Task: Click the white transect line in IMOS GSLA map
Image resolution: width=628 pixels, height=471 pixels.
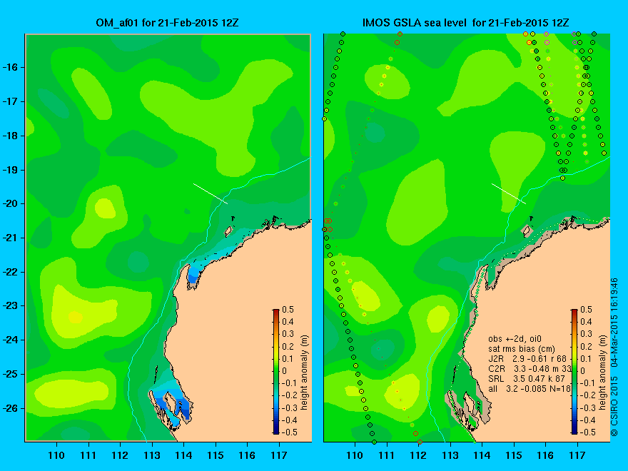Action: click(509, 193)
